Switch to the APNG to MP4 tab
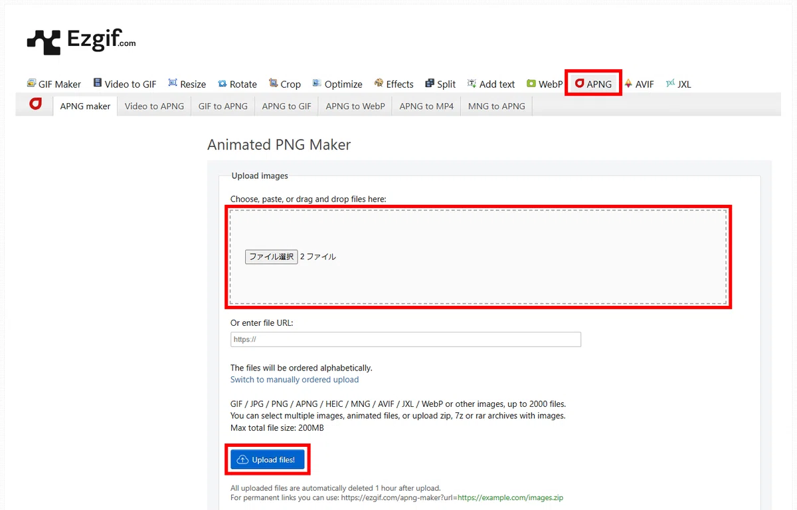The image size is (797, 510). coord(426,106)
